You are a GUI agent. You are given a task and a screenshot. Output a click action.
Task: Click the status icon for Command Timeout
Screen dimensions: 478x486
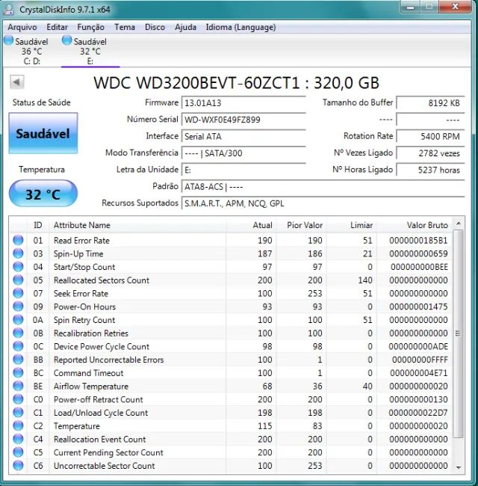[18, 373]
